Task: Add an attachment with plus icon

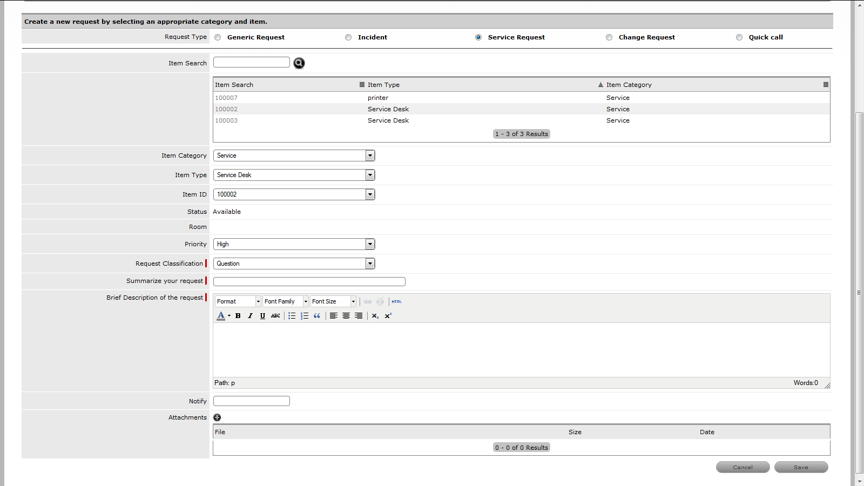Action: click(x=217, y=417)
